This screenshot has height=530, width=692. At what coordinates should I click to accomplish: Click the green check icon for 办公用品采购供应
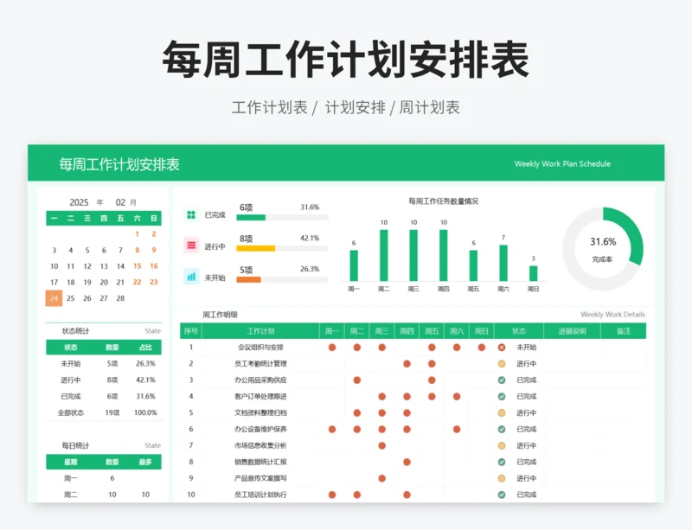(x=502, y=380)
